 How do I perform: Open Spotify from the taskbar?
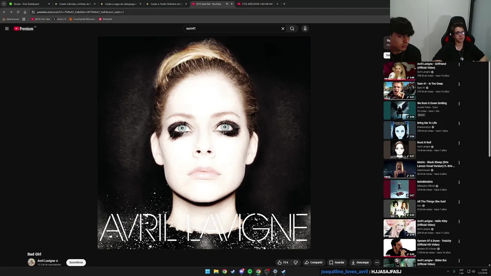tap(250, 271)
